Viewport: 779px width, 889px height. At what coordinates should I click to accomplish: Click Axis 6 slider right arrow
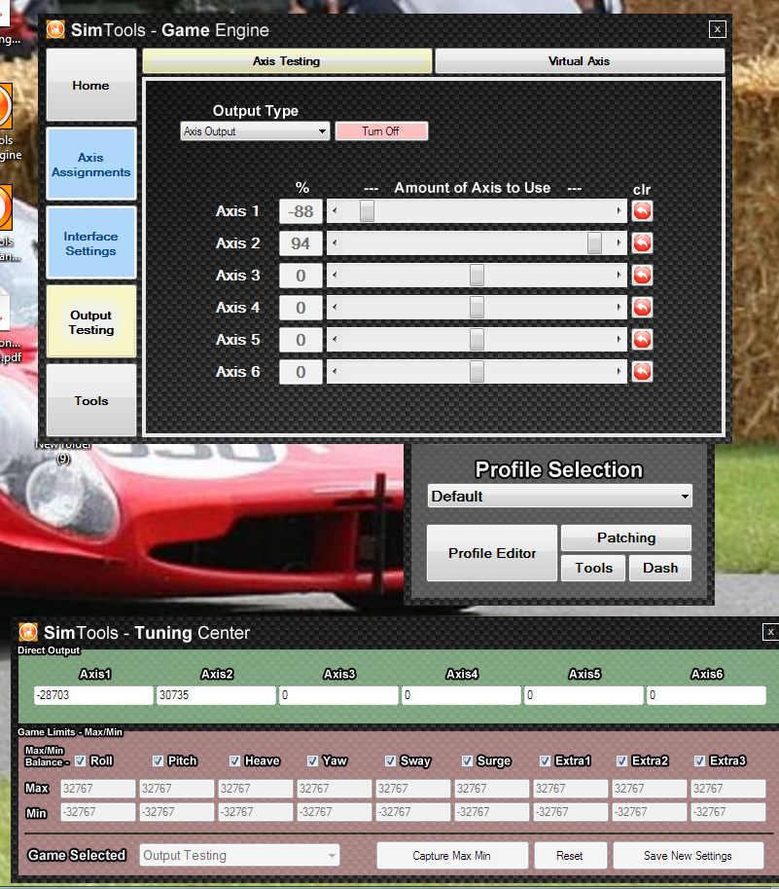[620, 372]
